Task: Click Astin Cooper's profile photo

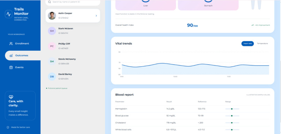Action: 52,16
